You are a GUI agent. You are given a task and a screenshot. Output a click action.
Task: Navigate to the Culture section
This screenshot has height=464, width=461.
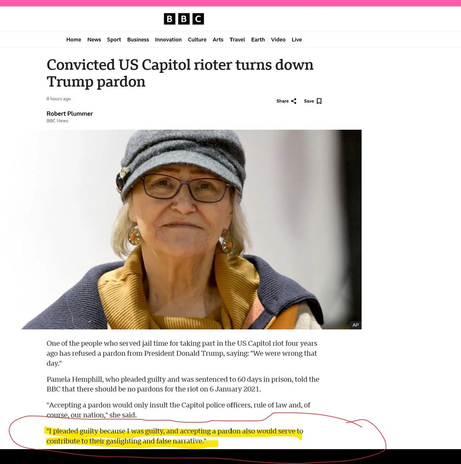tap(197, 39)
